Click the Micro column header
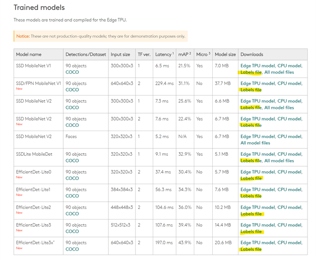This screenshot has height=259, width=316. click(x=203, y=54)
